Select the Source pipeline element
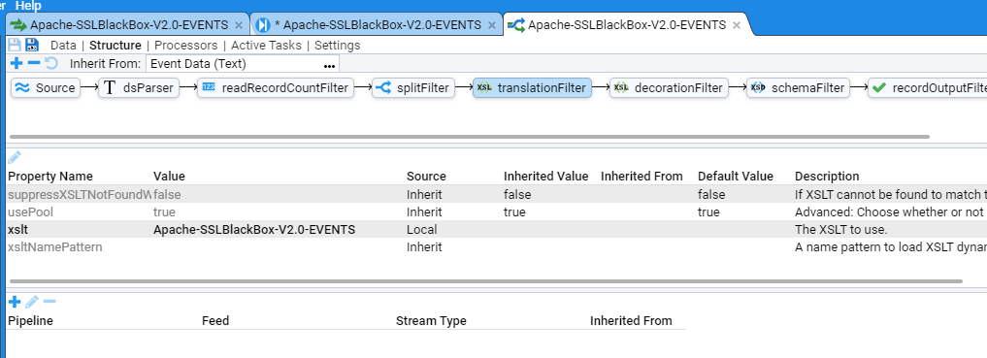 click(46, 88)
